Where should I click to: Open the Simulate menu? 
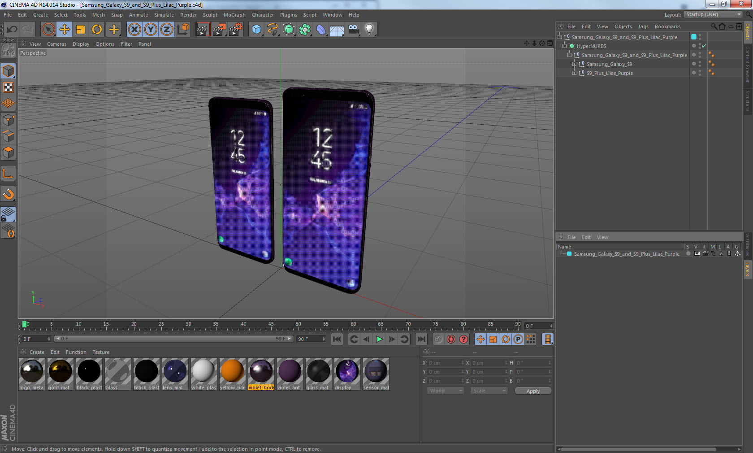tap(164, 15)
